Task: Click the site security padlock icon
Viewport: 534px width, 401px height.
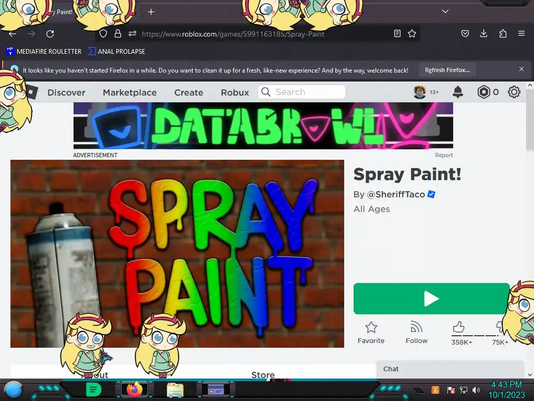Action: pyautogui.click(x=118, y=33)
